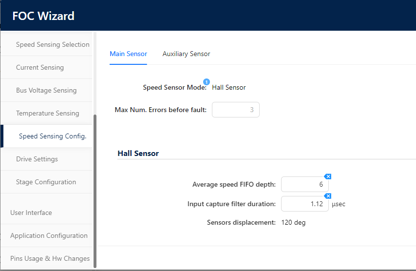Go to Stage Configuration
Viewport: 416px width, 271px height.
pyautogui.click(x=46, y=182)
